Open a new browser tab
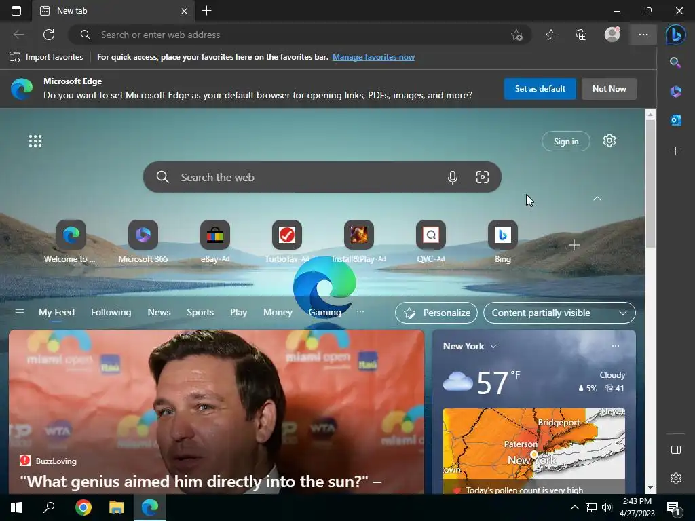The image size is (695, 521). pyautogui.click(x=206, y=11)
